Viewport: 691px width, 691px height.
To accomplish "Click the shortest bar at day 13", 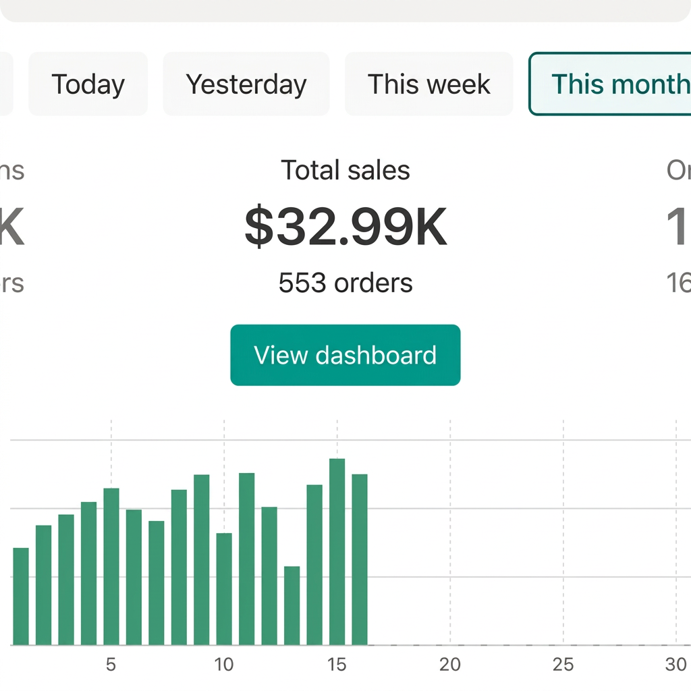I will click(292, 605).
